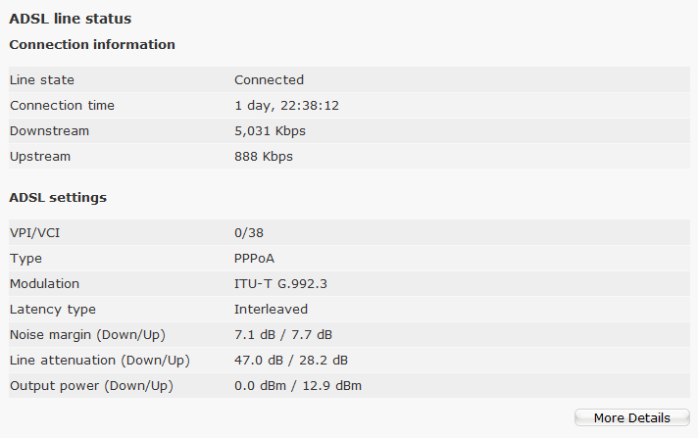Viewport: 698px width, 438px height.
Task: Click the ADSL line status heading
Action: click(x=71, y=19)
